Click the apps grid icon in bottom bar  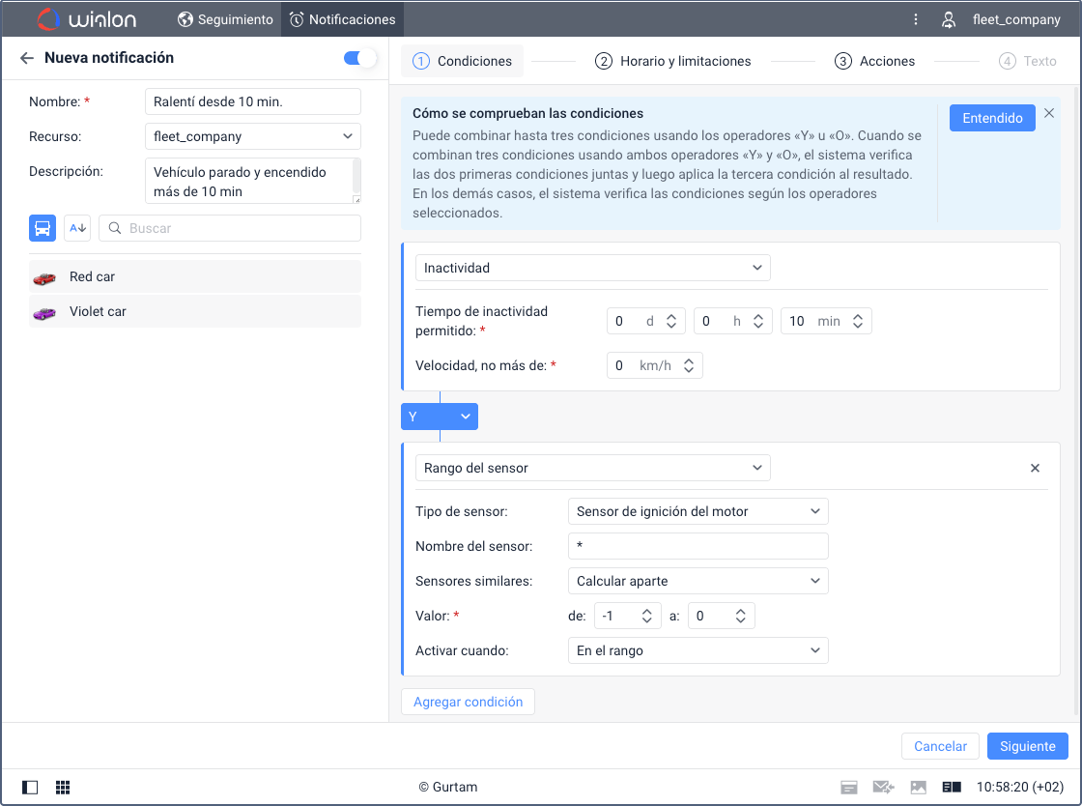click(x=63, y=788)
